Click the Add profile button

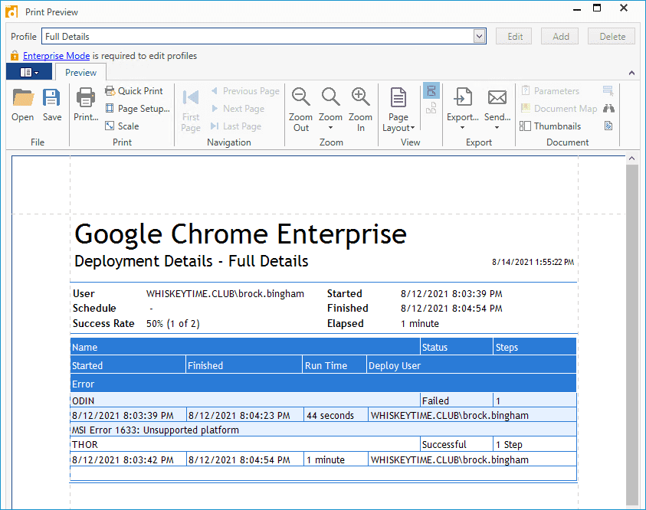point(560,36)
